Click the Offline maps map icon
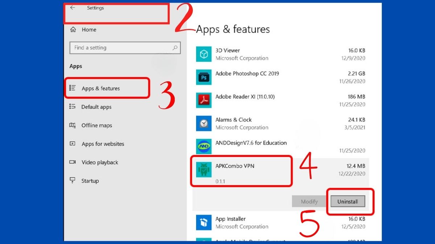Viewport: 435px width, 244px height. (72, 125)
